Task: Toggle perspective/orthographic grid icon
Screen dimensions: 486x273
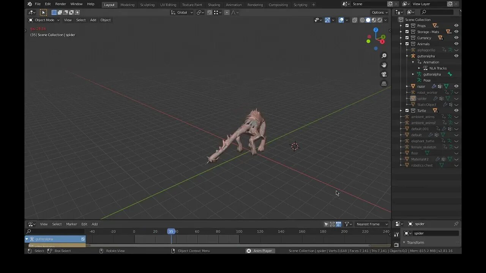Action: pyautogui.click(x=384, y=83)
